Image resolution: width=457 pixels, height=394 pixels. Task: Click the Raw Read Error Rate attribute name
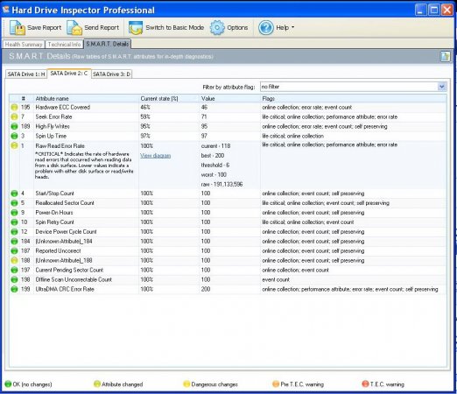pyautogui.click(x=60, y=145)
